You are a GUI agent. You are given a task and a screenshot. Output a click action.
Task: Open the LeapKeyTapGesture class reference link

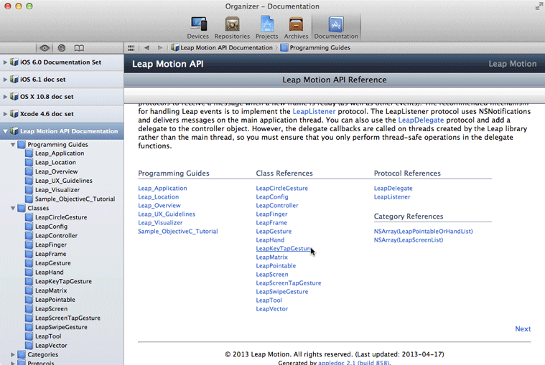(283, 248)
